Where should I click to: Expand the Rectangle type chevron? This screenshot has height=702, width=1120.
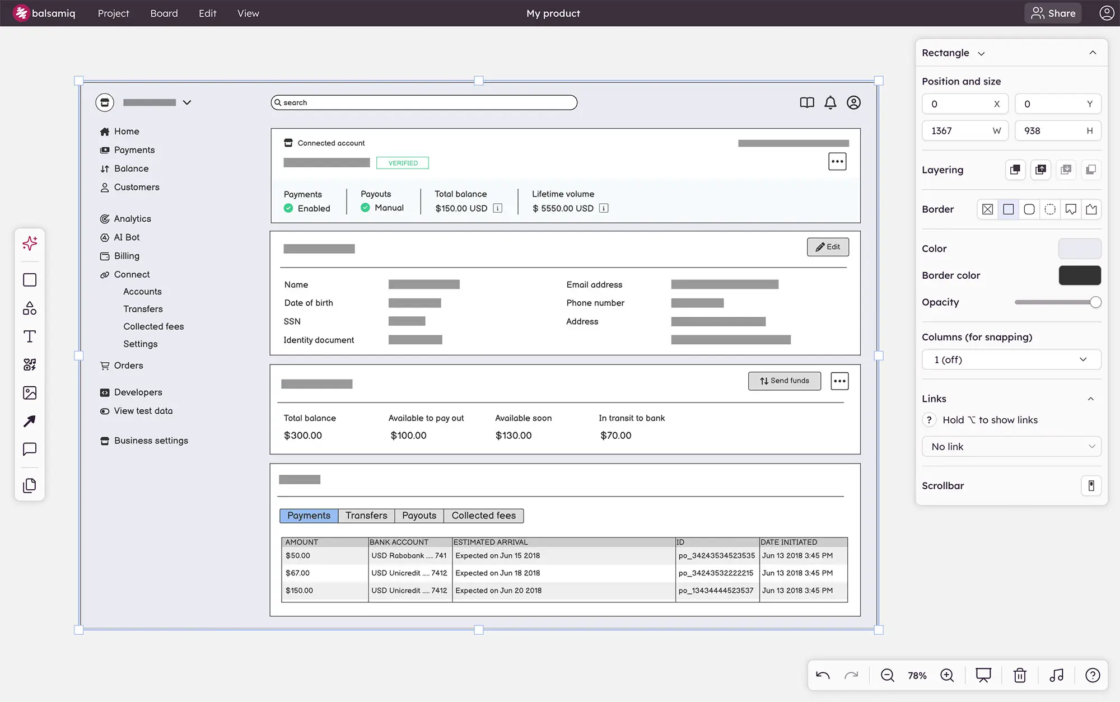[x=981, y=54]
